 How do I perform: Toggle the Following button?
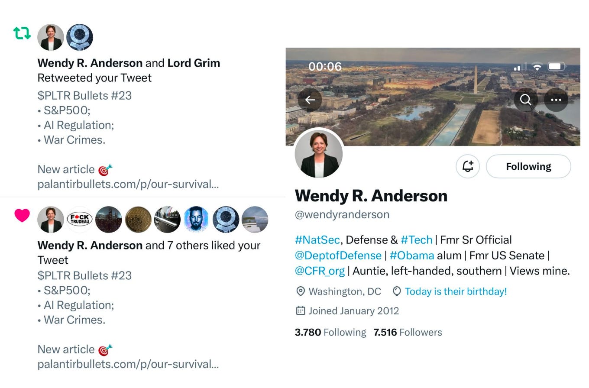pyautogui.click(x=528, y=166)
